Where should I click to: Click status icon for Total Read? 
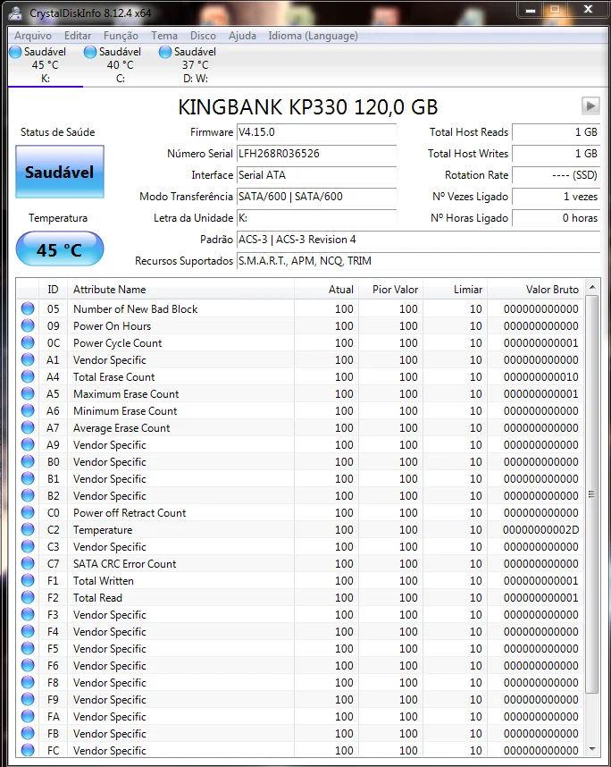pos(28,597)
